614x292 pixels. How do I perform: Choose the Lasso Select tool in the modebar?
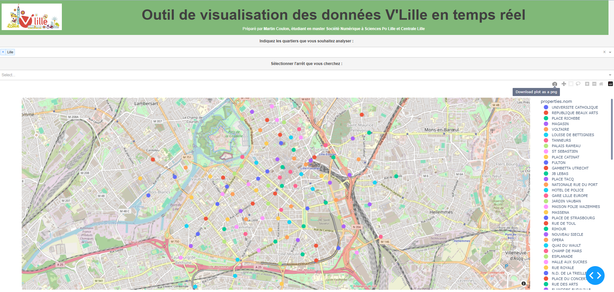tap(578, 84)
